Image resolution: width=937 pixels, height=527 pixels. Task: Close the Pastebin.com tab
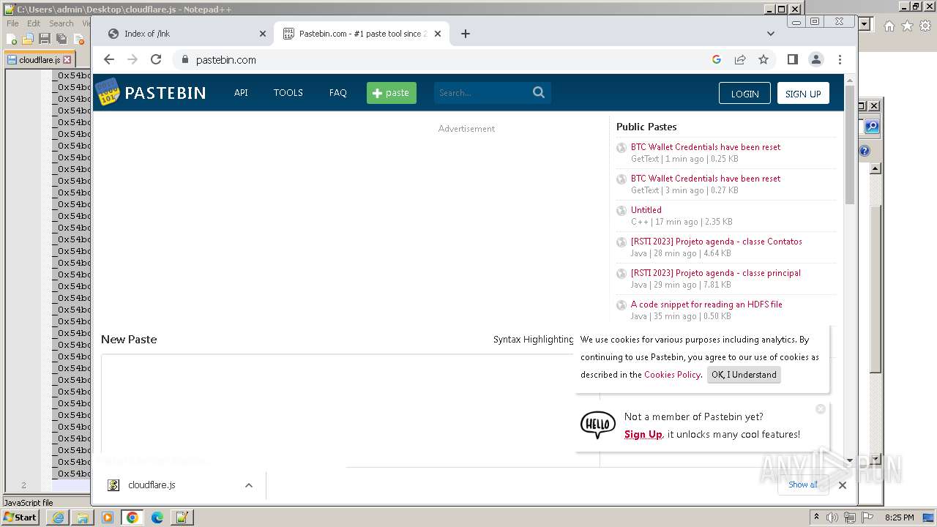438,34
